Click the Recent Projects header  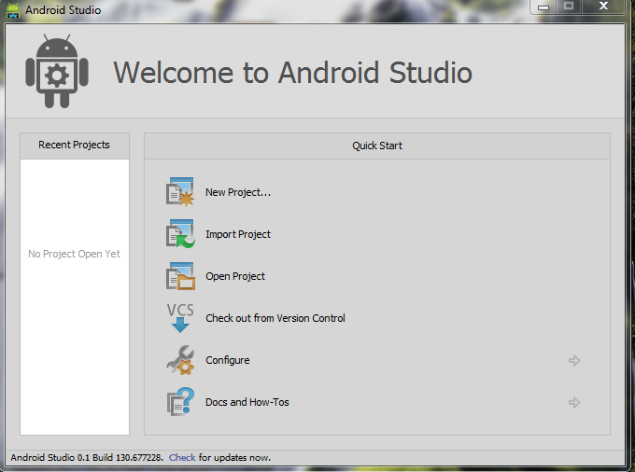pyautogui.click(x=75, y=146)
